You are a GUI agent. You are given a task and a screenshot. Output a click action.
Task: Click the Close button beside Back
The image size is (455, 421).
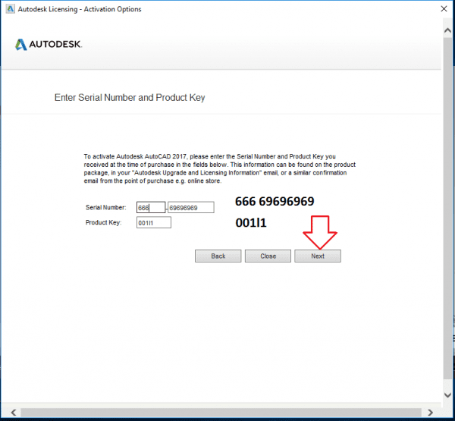(268, 256)
